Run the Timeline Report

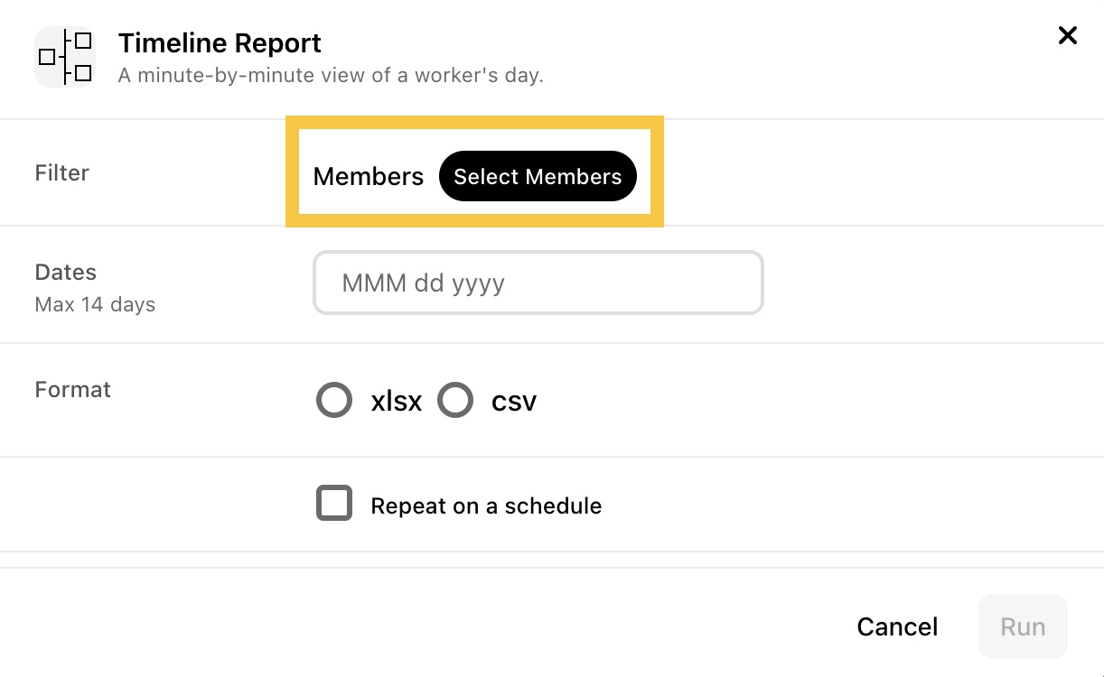(x=1023, y=626)
